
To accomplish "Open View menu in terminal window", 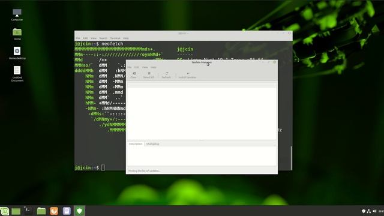I will (x=94, y=38).
